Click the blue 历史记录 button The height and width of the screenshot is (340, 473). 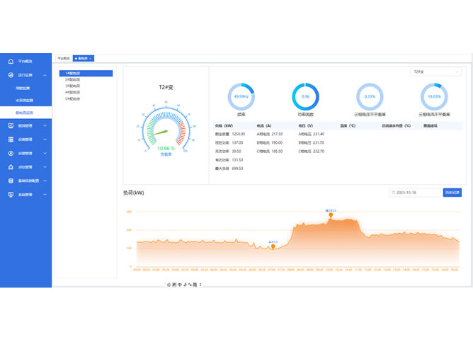pyautogui.click(x=452, y=193)
